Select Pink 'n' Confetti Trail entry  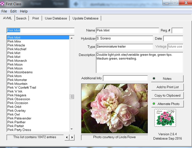point(38,87)
